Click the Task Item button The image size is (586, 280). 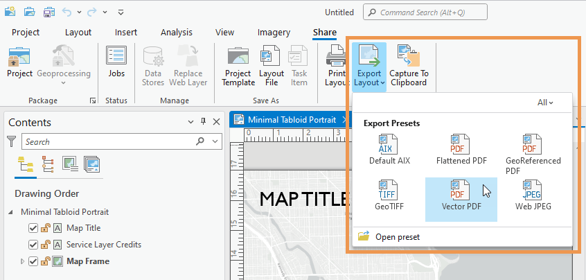[299, 66]
